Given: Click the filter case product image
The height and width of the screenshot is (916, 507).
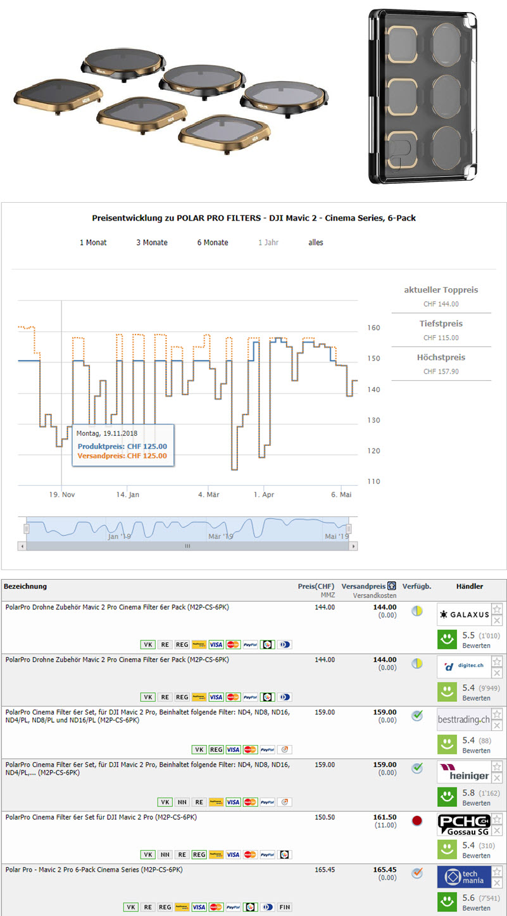Looking at the screenshot, I should click(422, 97).
